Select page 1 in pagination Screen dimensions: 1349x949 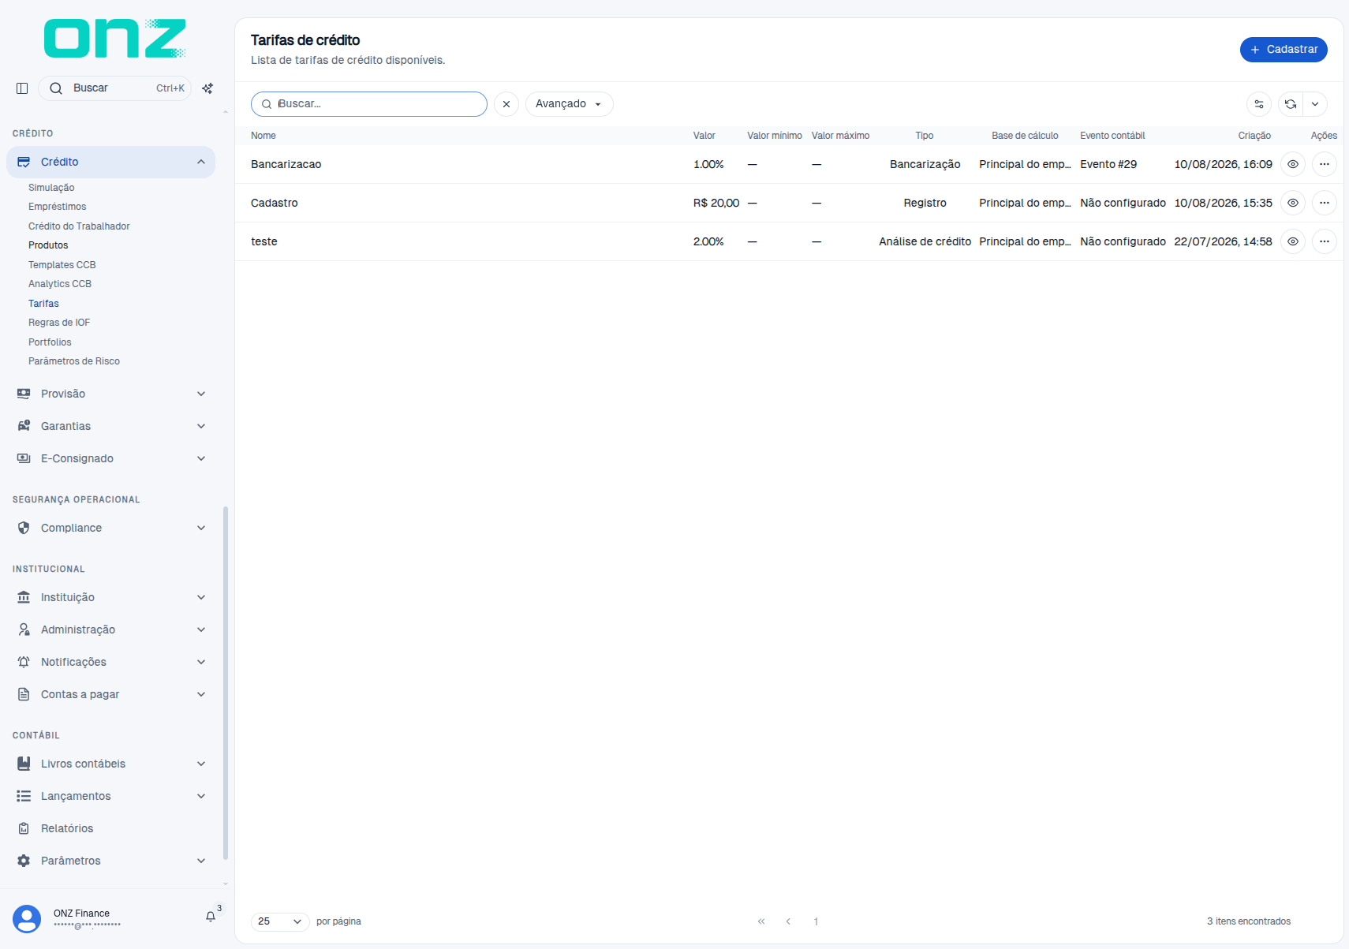[816, 921]
